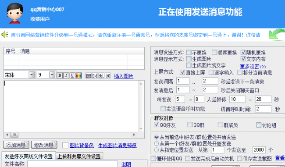Check the 不更换 option
The width and height of the screenshot is (285, 167).
189,53
